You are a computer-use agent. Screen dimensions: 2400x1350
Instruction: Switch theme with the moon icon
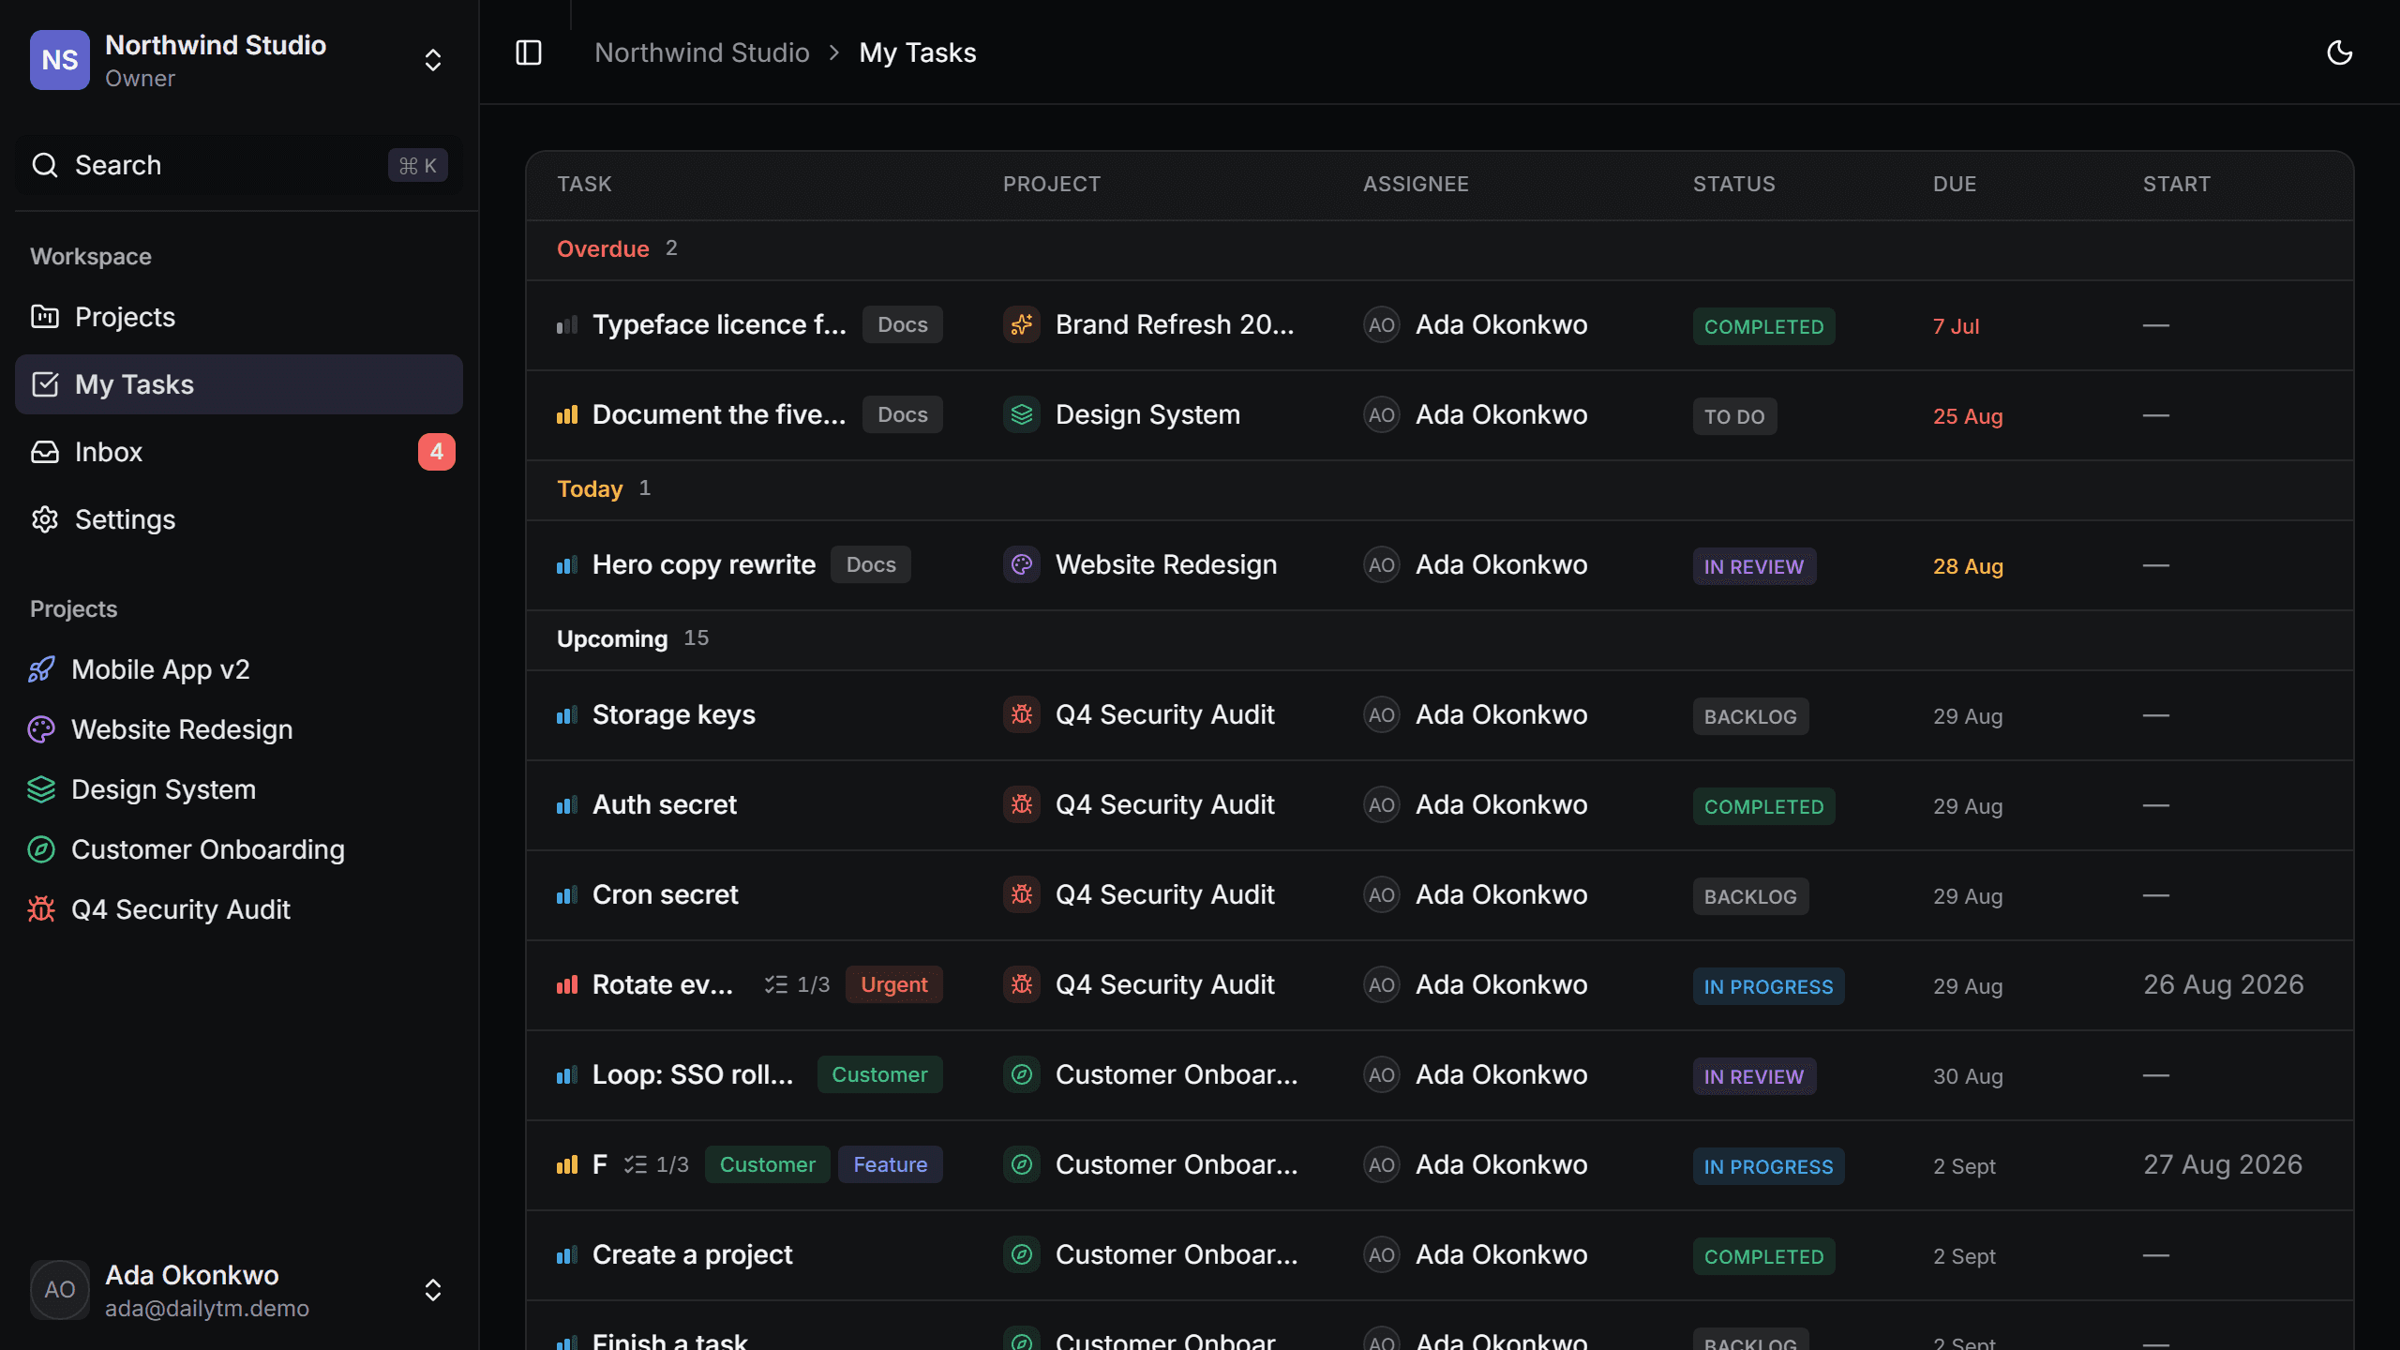pyautogui.click(x=2340, y=52)
